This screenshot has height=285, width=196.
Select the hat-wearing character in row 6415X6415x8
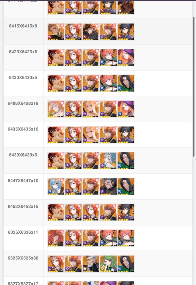[x=90, y=32]
